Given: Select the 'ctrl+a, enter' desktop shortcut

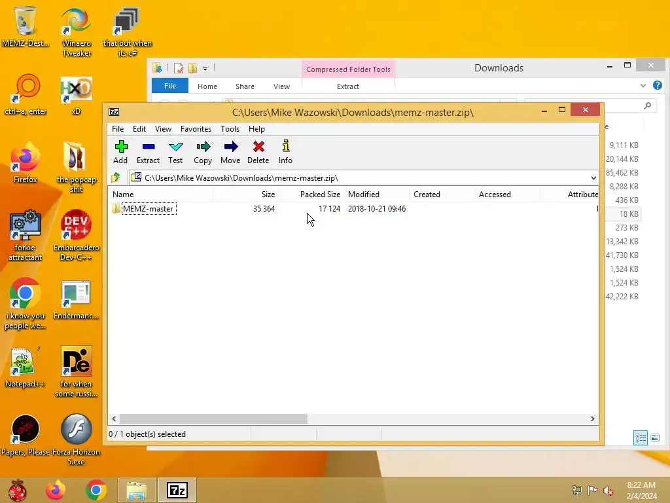Looking at the screenshot, I should click(x=26, y=94).
